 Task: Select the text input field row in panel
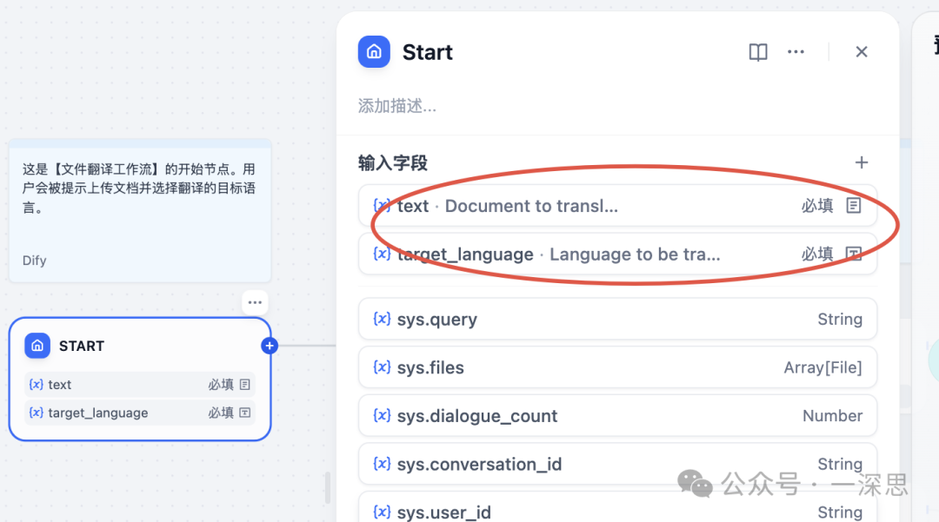point(617,206)
